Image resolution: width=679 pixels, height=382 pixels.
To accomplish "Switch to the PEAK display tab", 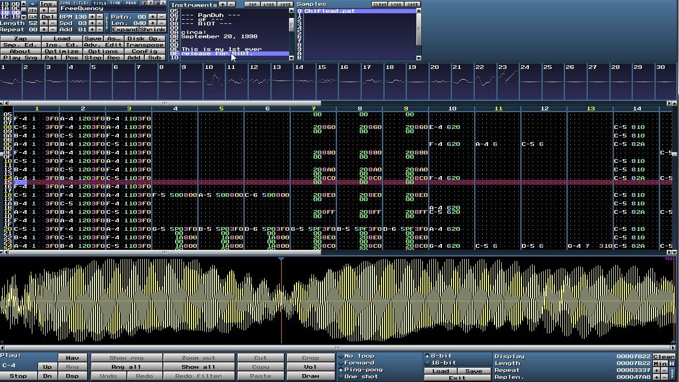I will 131,3.
